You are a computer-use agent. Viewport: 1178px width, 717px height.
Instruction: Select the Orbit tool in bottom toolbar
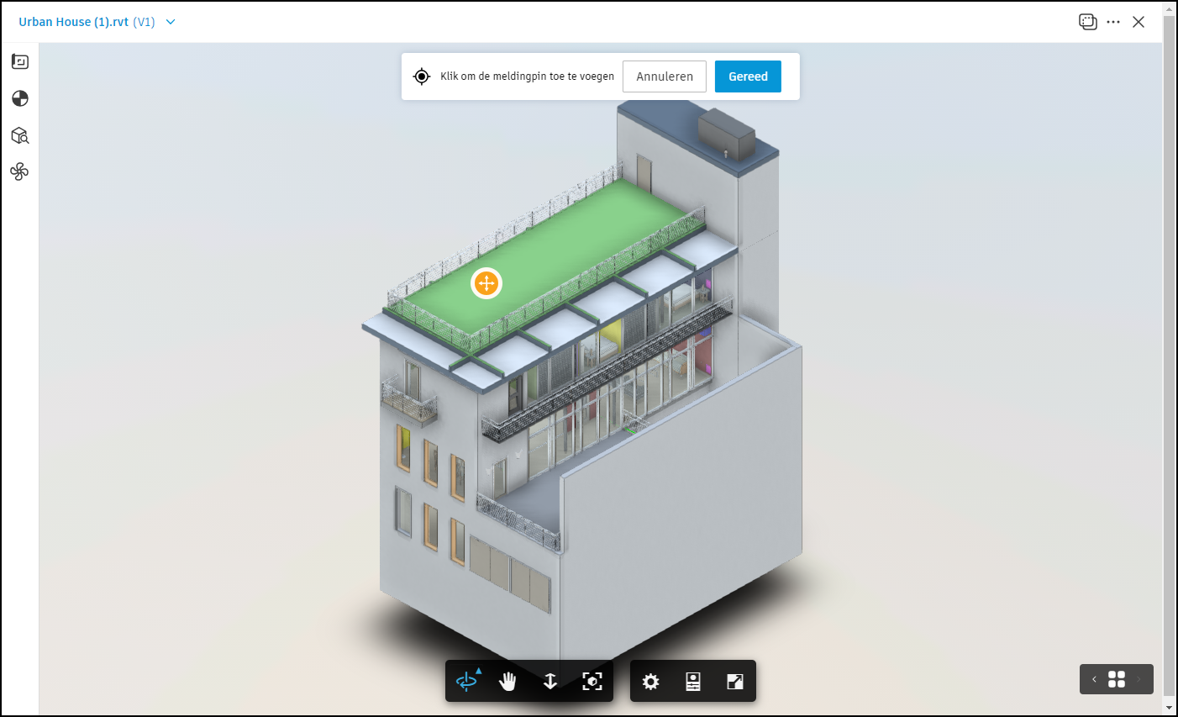[466, 681]
